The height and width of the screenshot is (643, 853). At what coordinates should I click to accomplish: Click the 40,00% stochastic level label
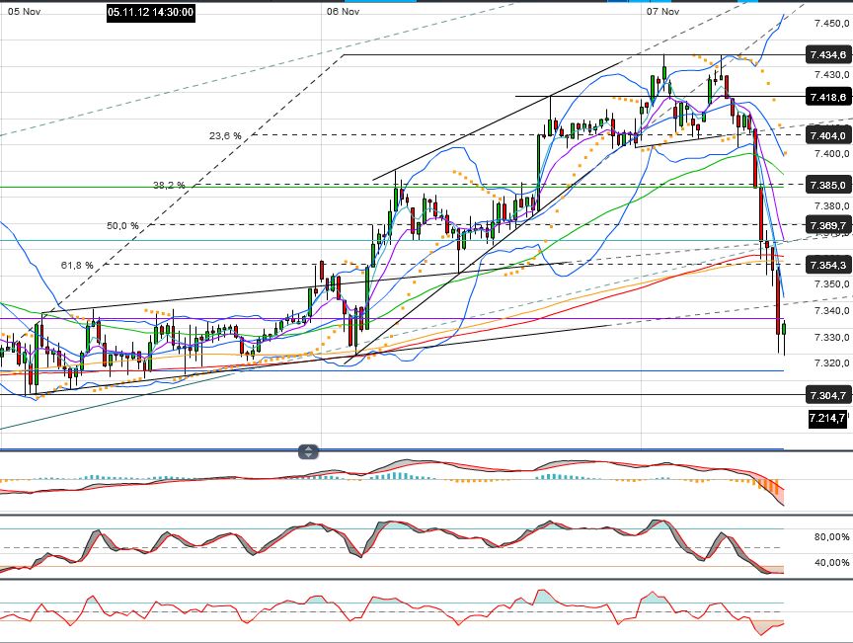coord(819,562)
